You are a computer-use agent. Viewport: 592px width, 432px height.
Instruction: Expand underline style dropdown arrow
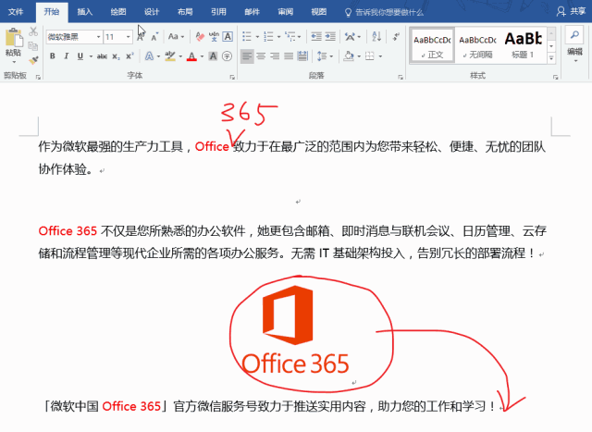click(91, 56)
